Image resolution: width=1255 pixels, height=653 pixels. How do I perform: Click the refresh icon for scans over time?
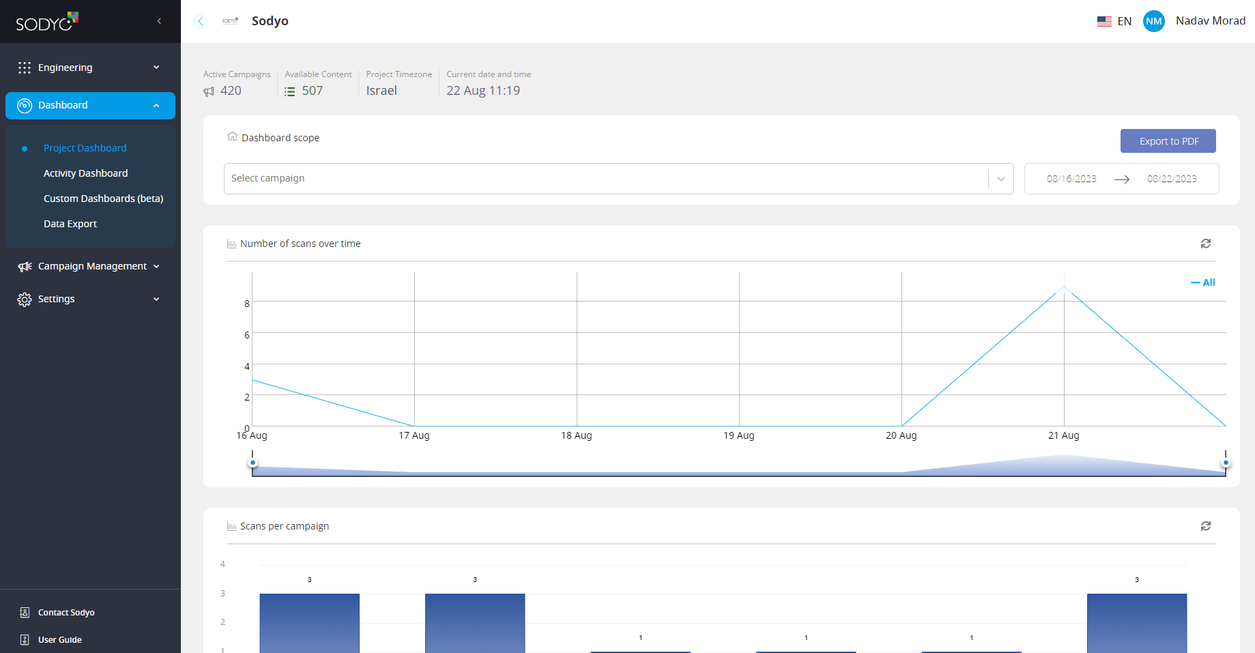[x=1205, y=244]
